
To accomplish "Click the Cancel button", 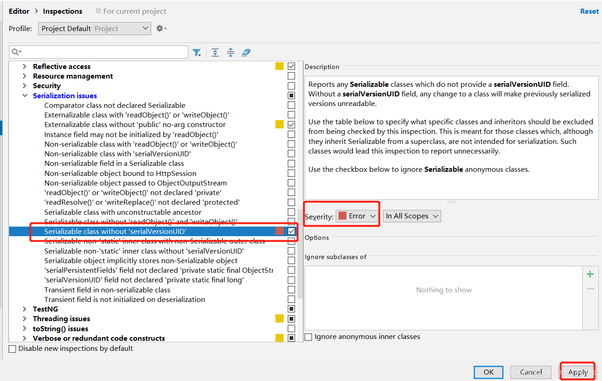I will 531,372.
